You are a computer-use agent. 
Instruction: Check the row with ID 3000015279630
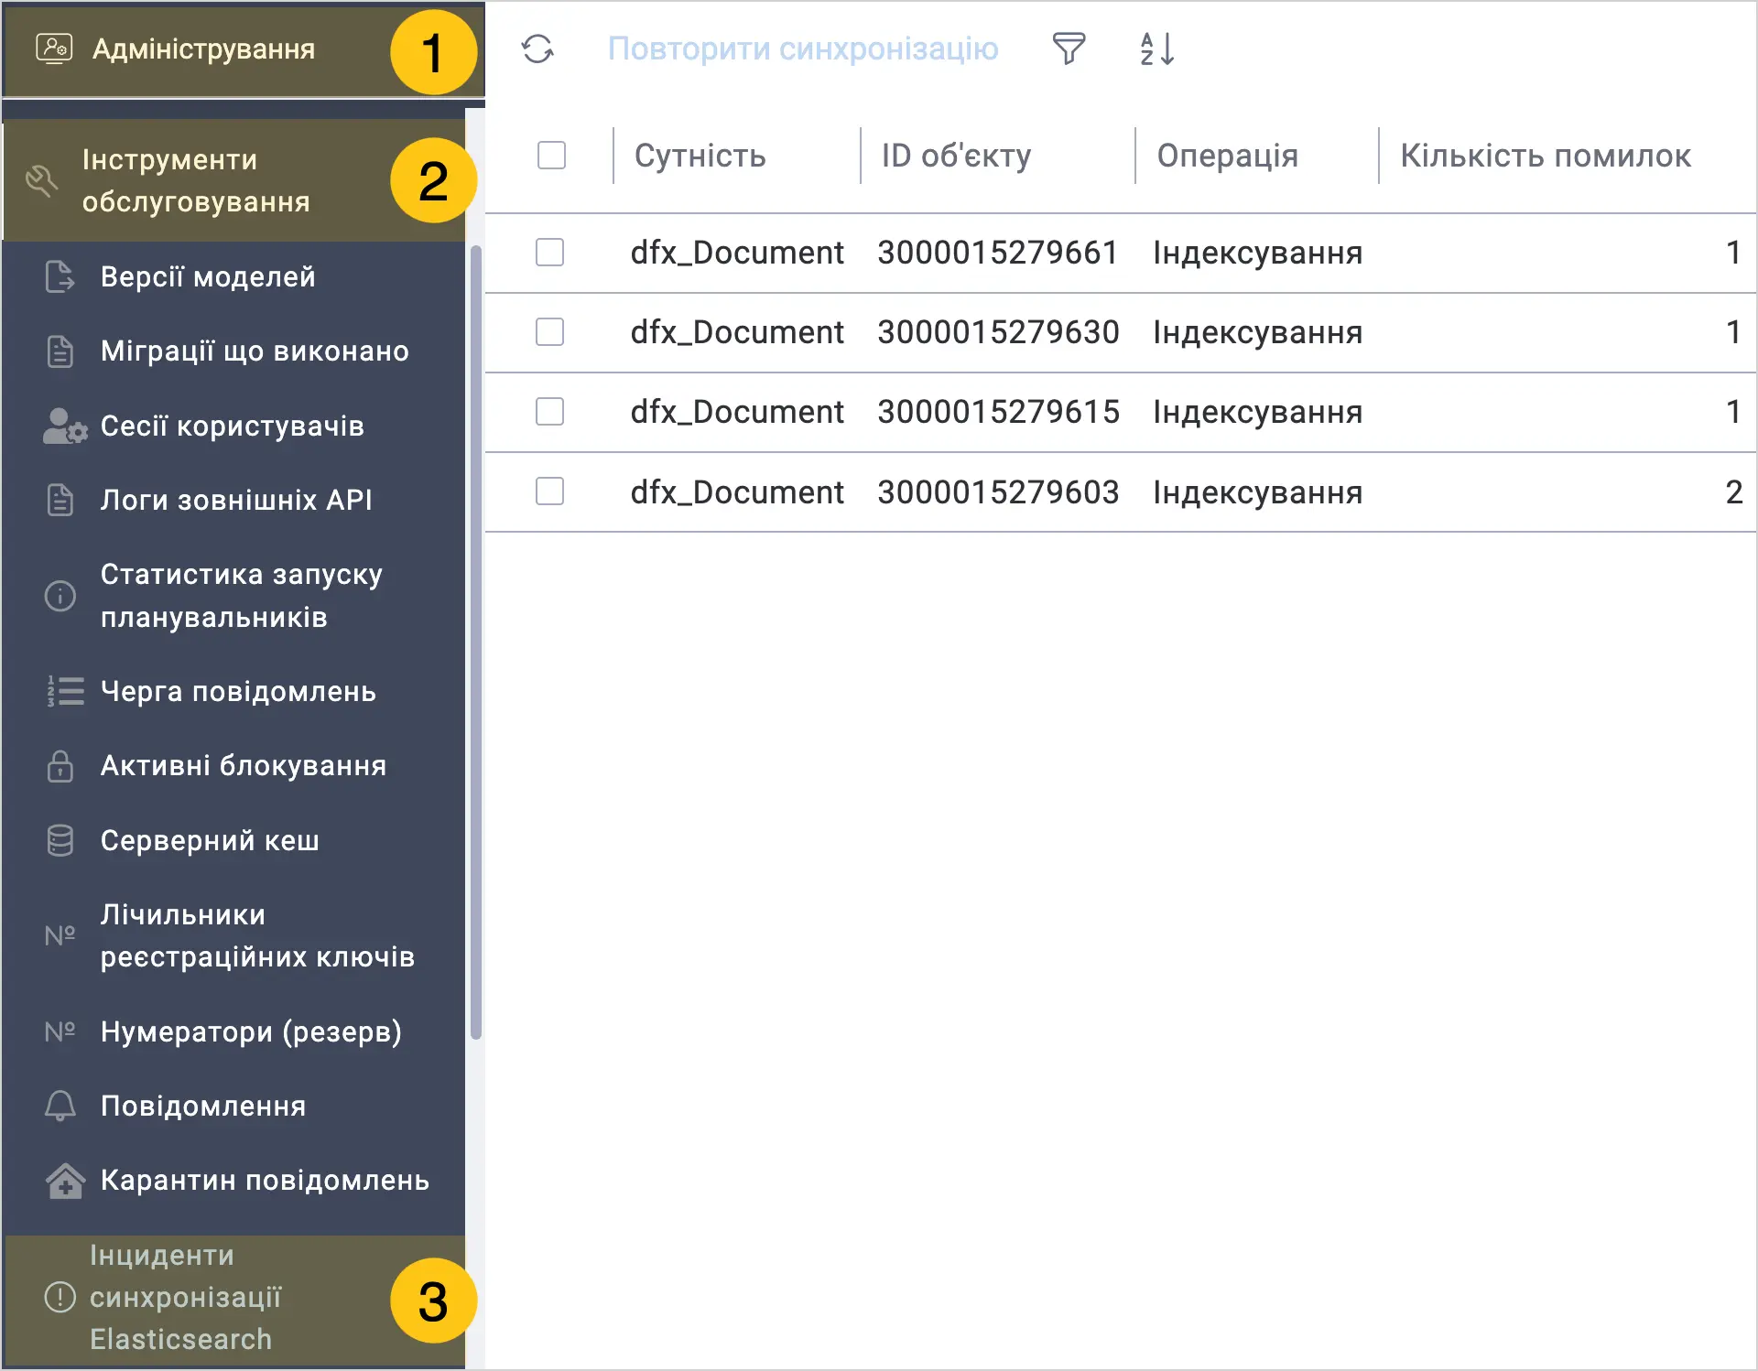[x=549, y=331]
